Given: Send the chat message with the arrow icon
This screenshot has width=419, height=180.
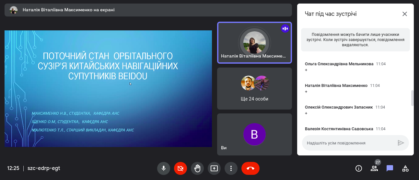Looking at the screenshot, I should click(401, 143).
